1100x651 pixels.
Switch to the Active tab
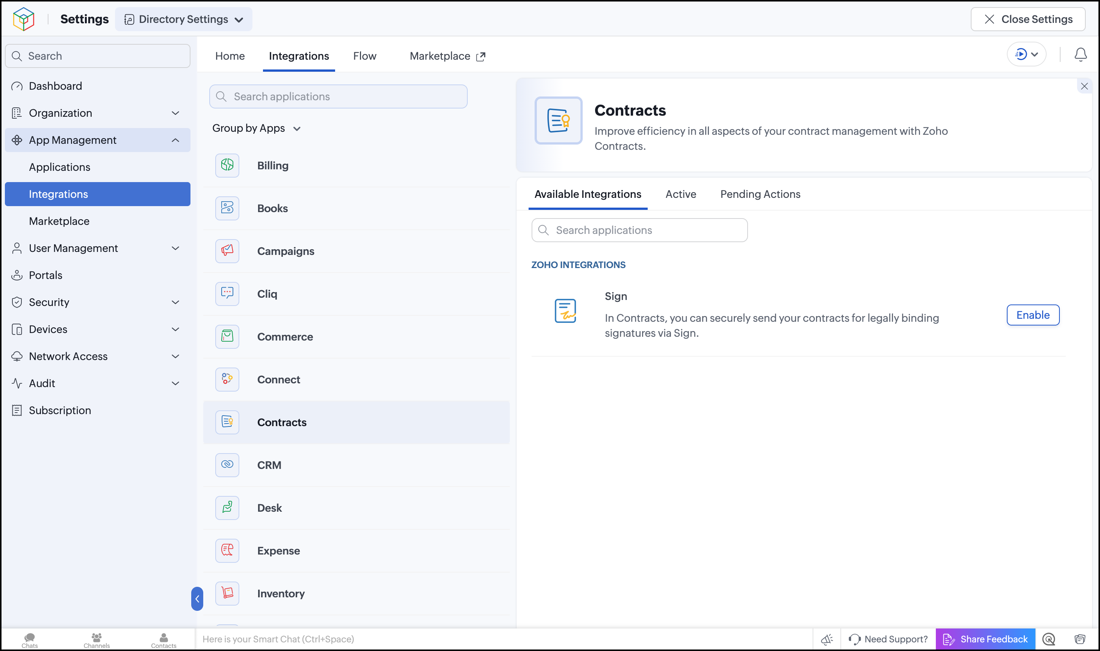click(681, 194)
